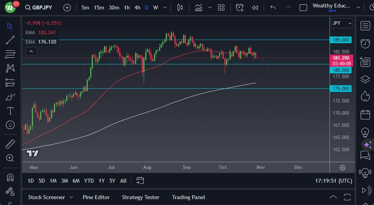Screen dimensions: 374x205
Task: Open the Strategy Tester tab
Action: (141, 198)
